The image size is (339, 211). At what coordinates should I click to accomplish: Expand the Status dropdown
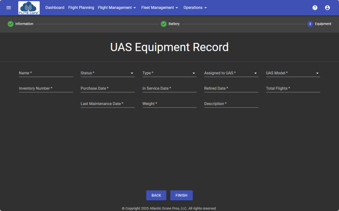pyautogui.click(x=108, y=73)
